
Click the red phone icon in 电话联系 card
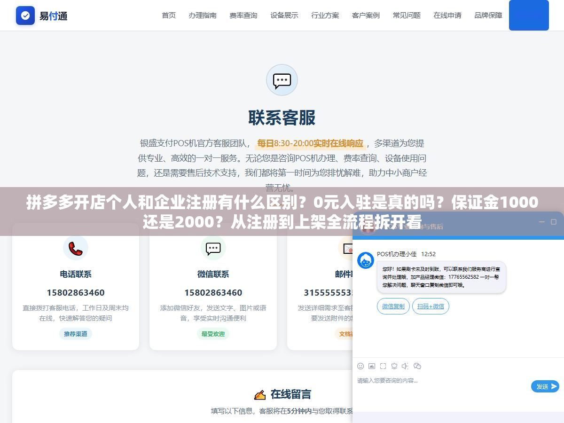[76, 248]
